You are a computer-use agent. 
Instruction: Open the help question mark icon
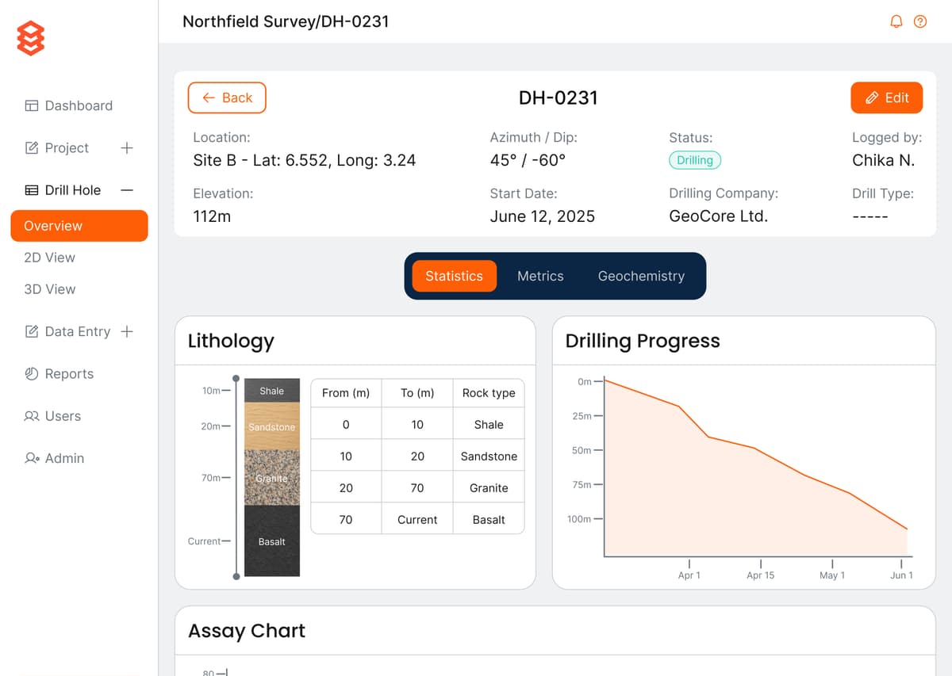click(920, 21)
